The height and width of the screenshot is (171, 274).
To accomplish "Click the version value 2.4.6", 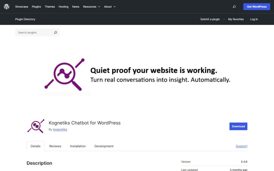I will [x=244, y=162].
